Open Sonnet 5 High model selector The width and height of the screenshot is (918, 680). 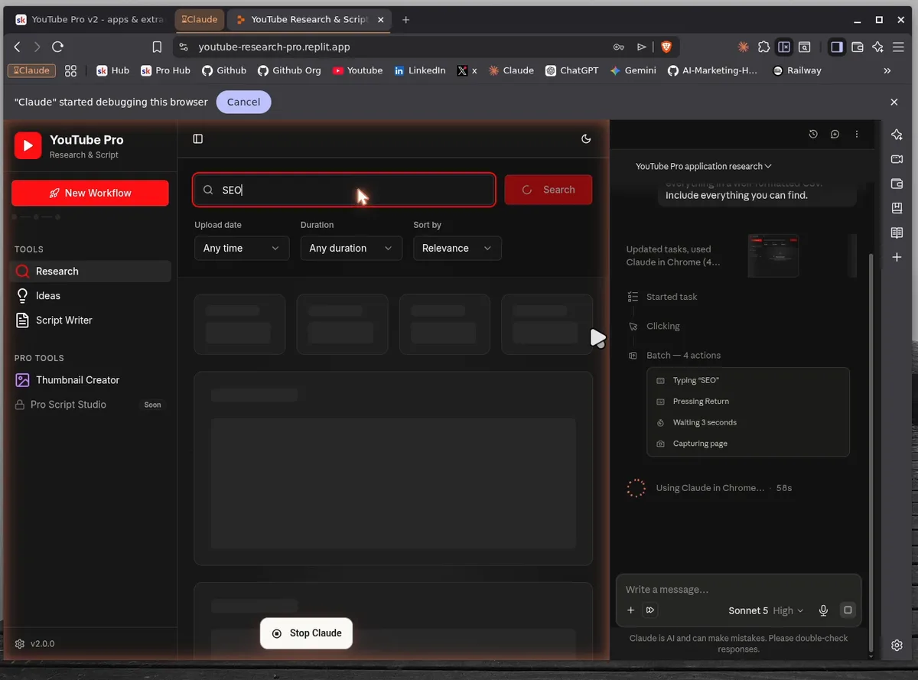(766, 610)
